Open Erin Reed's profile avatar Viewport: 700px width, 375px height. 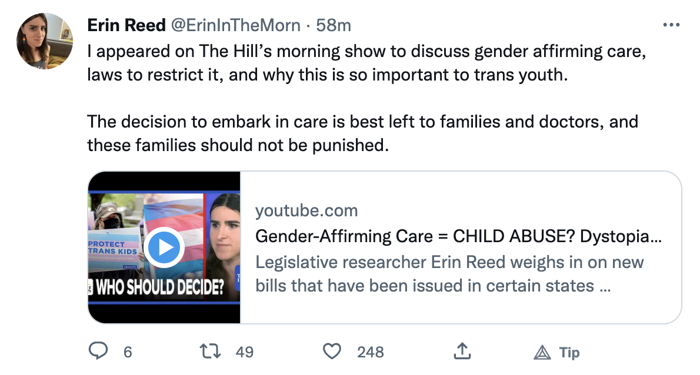click(x=45, y=41)
